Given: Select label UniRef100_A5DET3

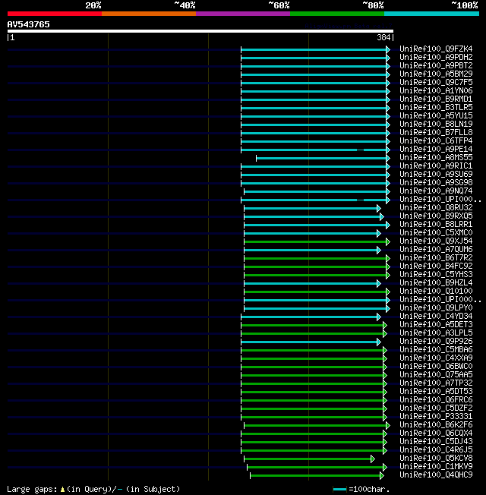Looking at the screenshot, I should click(436, 324).
